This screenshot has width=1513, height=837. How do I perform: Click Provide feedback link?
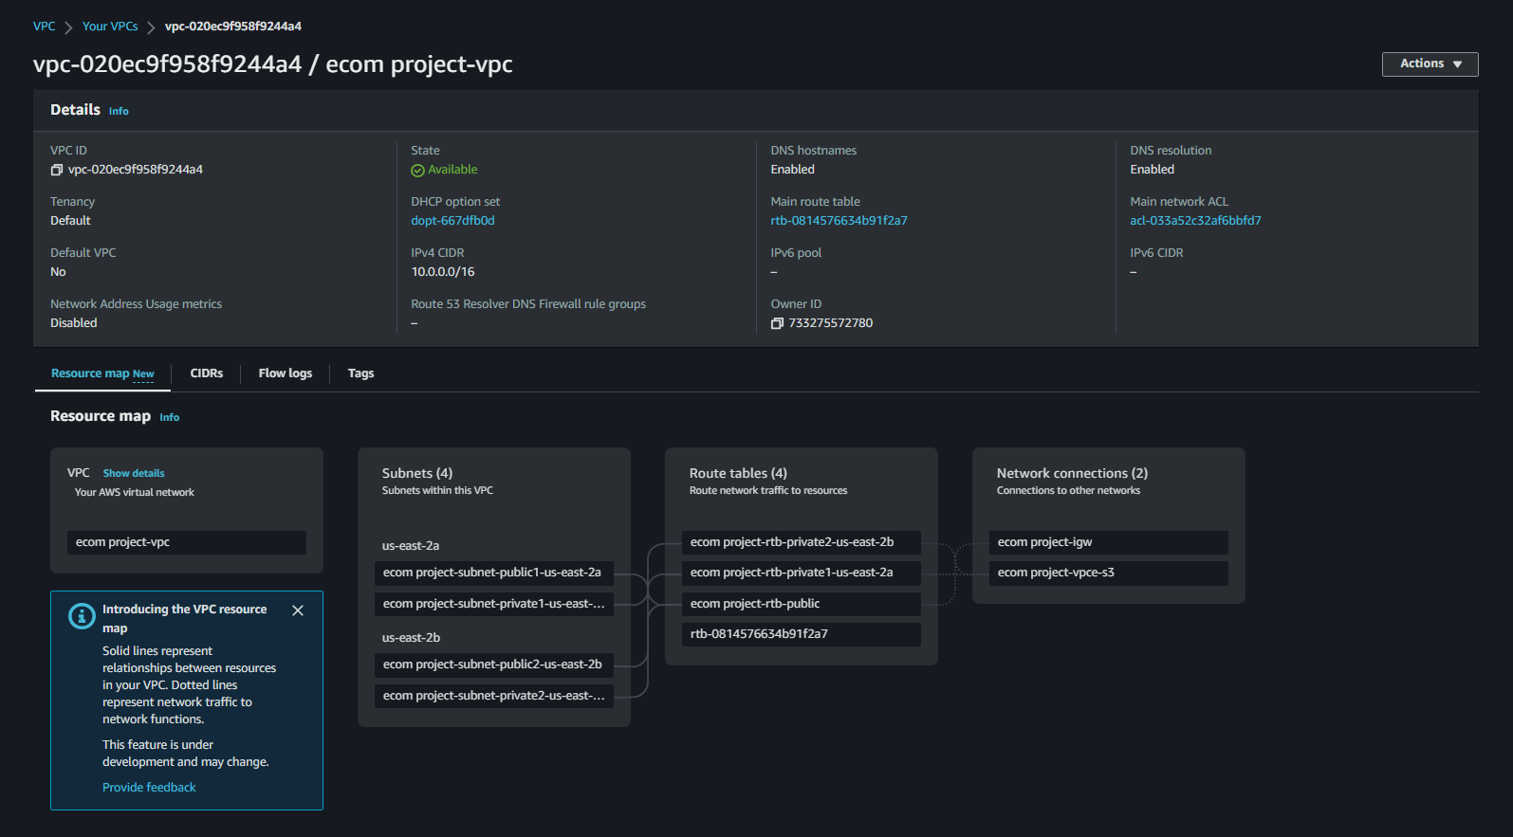[149, 788]
